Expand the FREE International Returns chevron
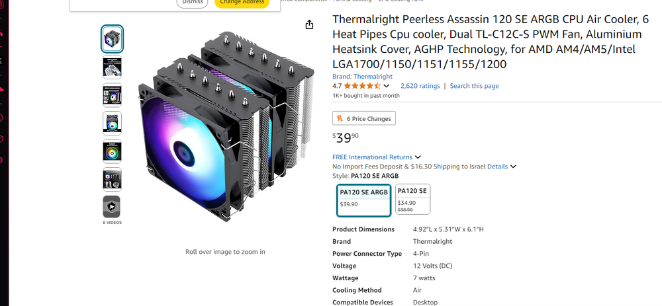The image size is (662, 306). point(418,157)
